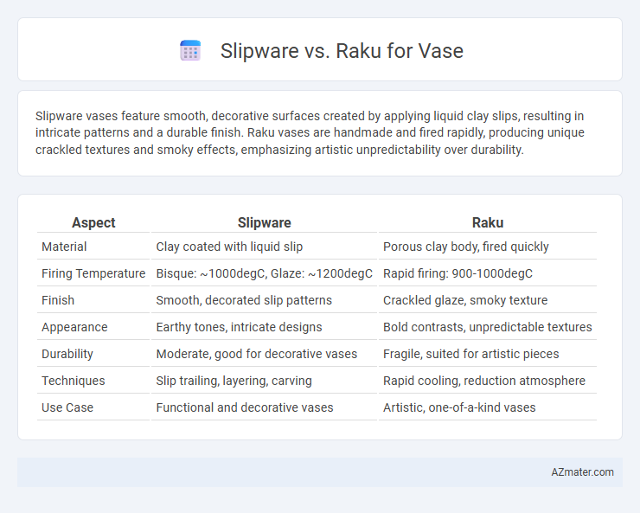
Task: Click the Appearance row label
Action: (74, 327)
